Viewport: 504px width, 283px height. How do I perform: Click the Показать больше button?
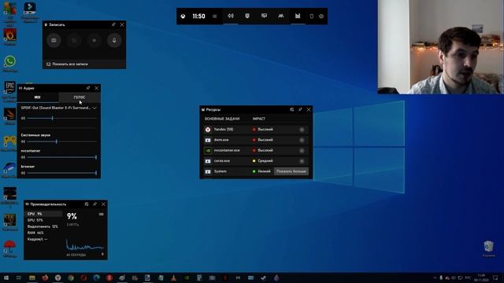[291, 171]
